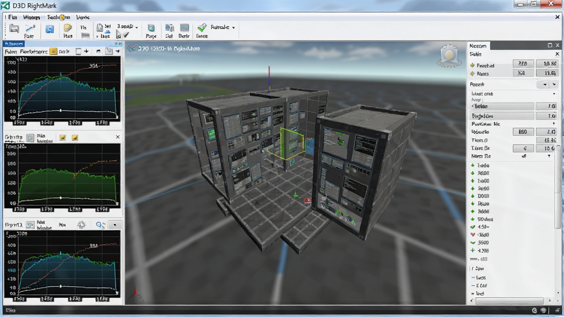Click the middle status bar icon at bottom right
Viewport: 564px width, 317px height.
[544, 310]
